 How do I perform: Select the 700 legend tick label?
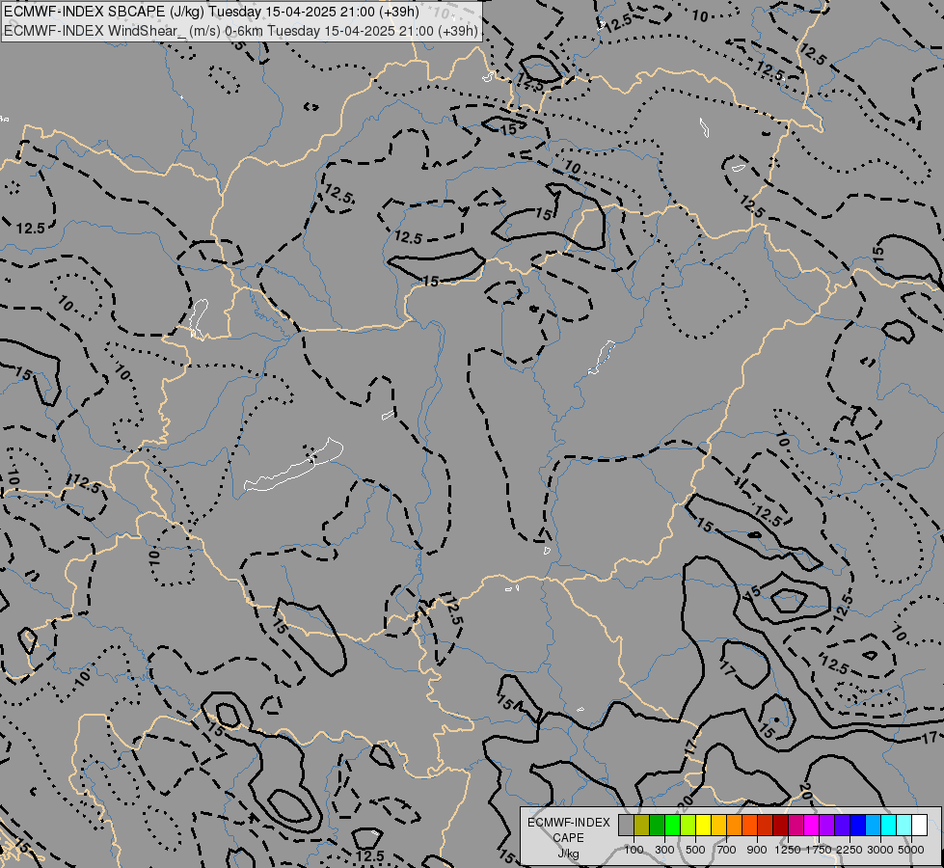(x=726, y=850)
